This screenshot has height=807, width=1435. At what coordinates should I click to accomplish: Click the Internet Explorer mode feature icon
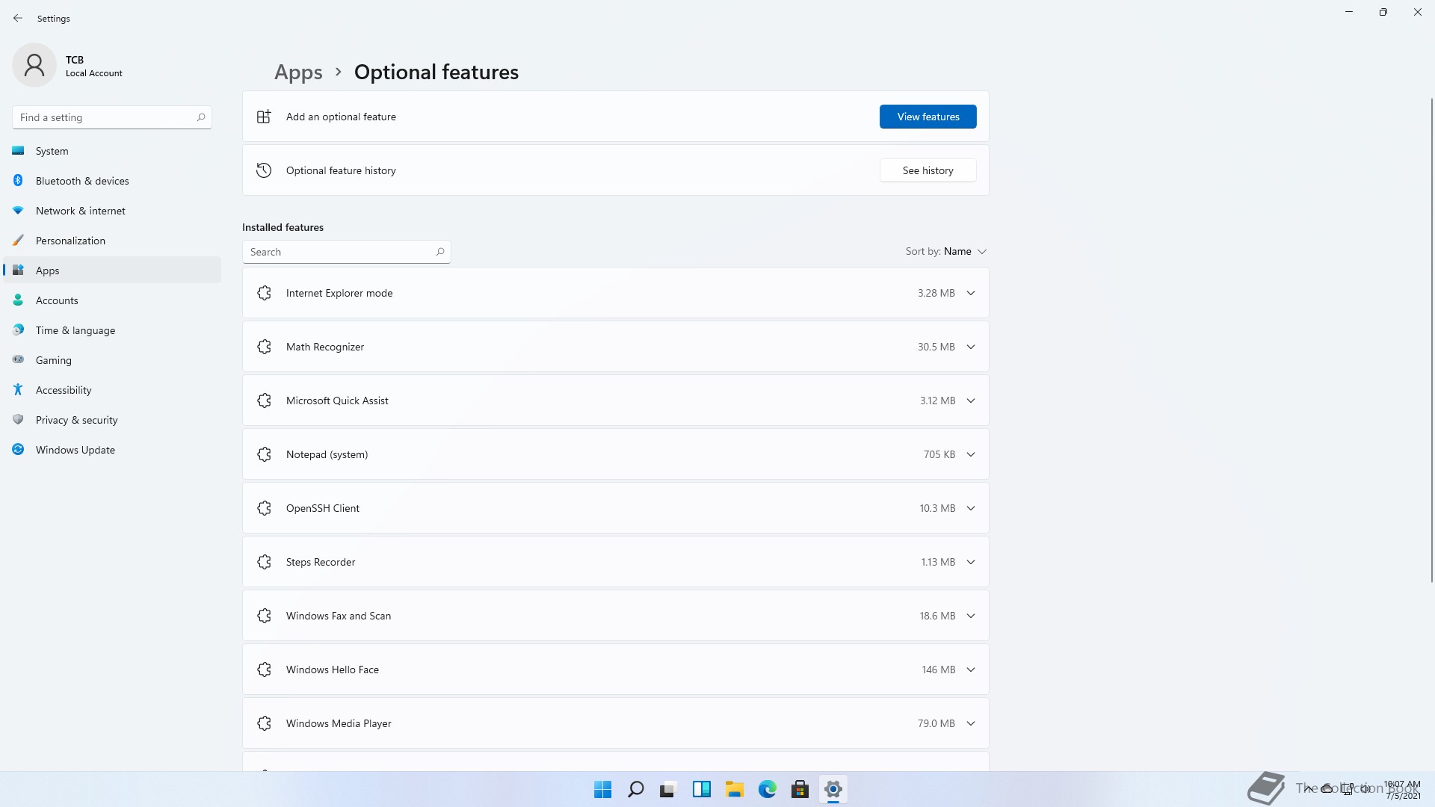pos(264,293)
